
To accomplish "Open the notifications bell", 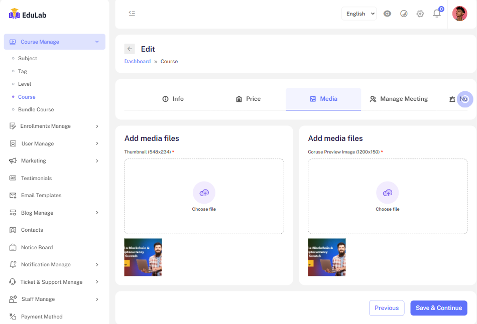I will [x=437, y=14].
